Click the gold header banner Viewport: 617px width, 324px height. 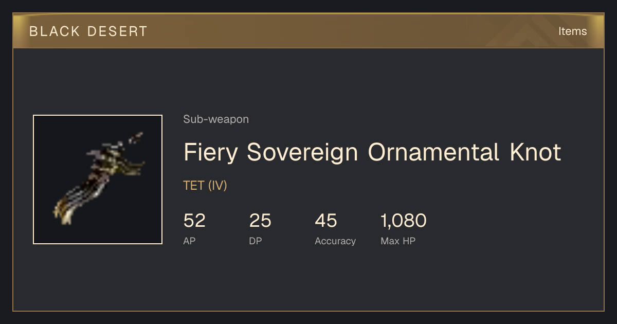point(308,31)
